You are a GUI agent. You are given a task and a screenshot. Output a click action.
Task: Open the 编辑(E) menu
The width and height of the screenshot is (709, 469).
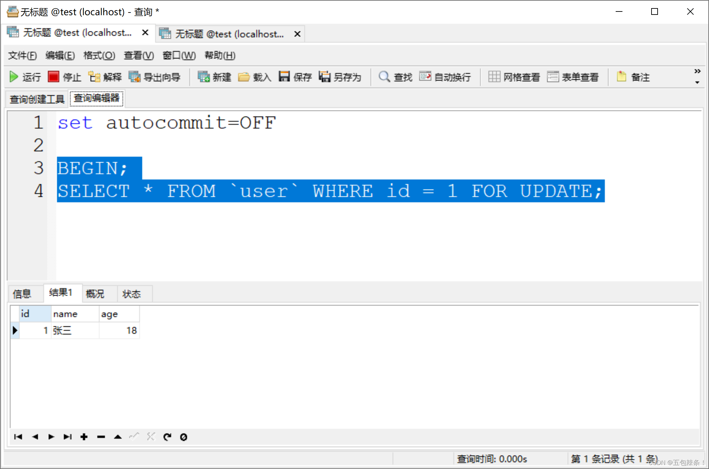(x=60, y=55)
